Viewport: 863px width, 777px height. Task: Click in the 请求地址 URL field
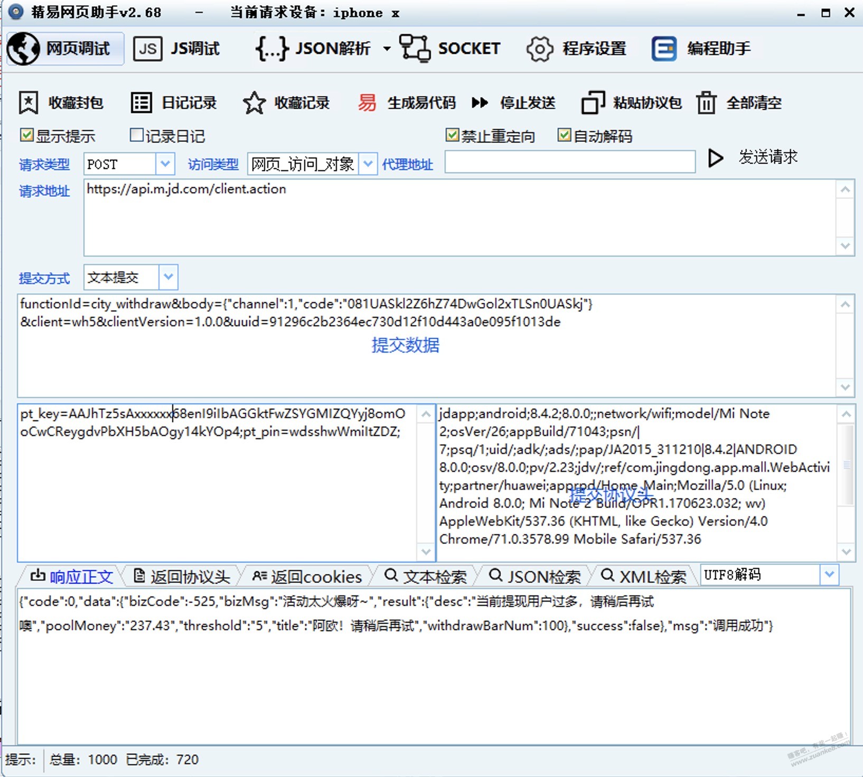coord(459,217)
